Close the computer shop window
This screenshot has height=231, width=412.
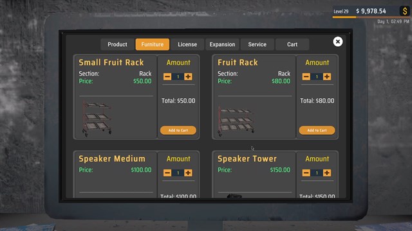pos(337,41)
